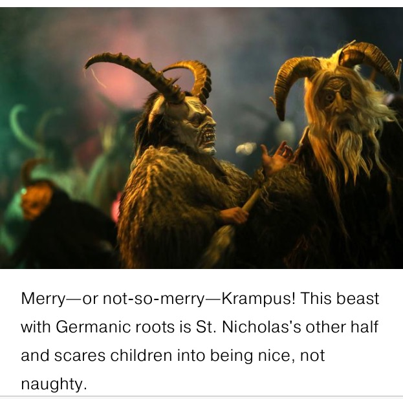Viewport: 403px width, 399px height.
Task: Click the raised hand between the figures
Action: [277, 157]
